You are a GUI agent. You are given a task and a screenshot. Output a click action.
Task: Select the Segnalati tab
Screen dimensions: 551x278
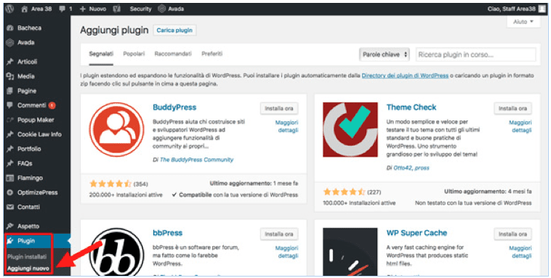point(101,54)
